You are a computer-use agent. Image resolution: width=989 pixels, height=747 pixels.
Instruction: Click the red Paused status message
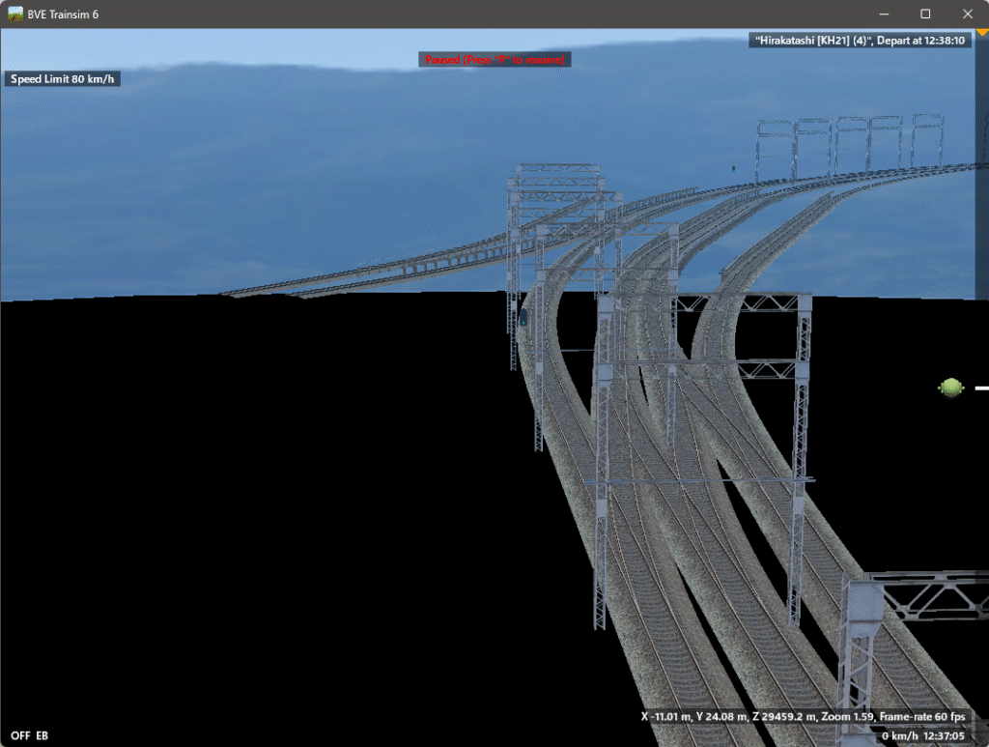coord(495,60)
